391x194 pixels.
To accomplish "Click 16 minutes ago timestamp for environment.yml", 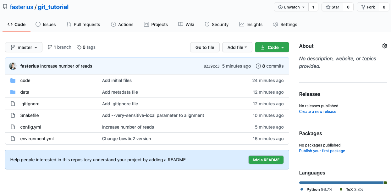I will 268,139.
